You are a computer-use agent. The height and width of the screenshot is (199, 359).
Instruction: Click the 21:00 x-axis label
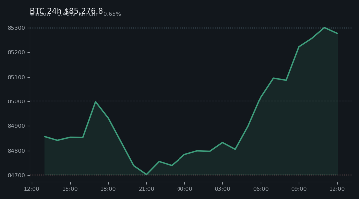click(146, 189)
